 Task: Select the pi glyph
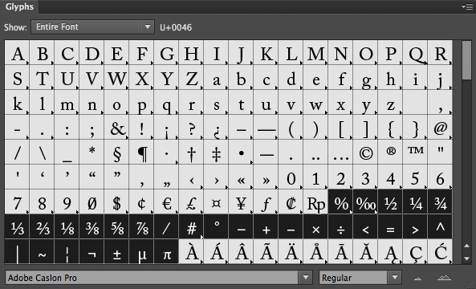167,251
